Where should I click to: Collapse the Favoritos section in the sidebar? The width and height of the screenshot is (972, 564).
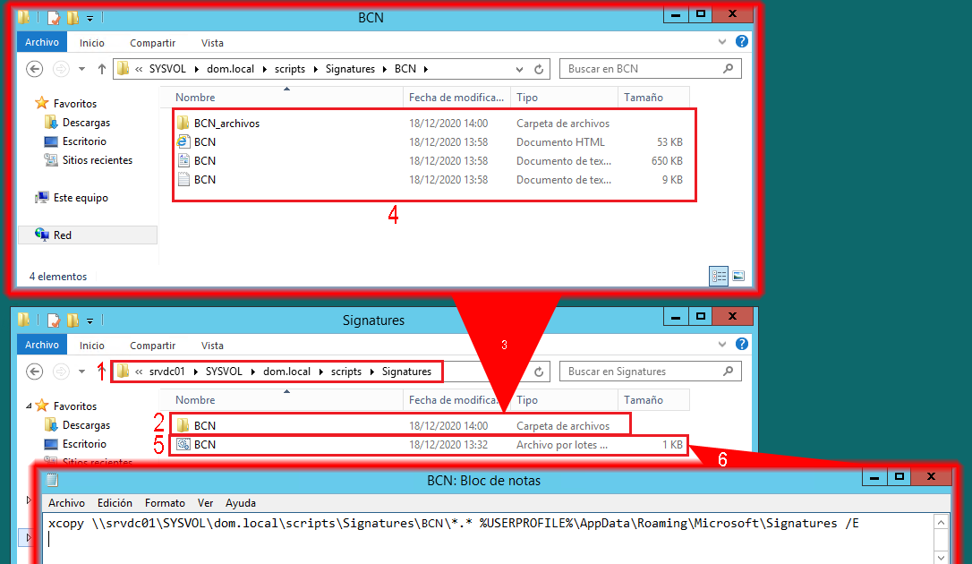click(x=30, y=406)
